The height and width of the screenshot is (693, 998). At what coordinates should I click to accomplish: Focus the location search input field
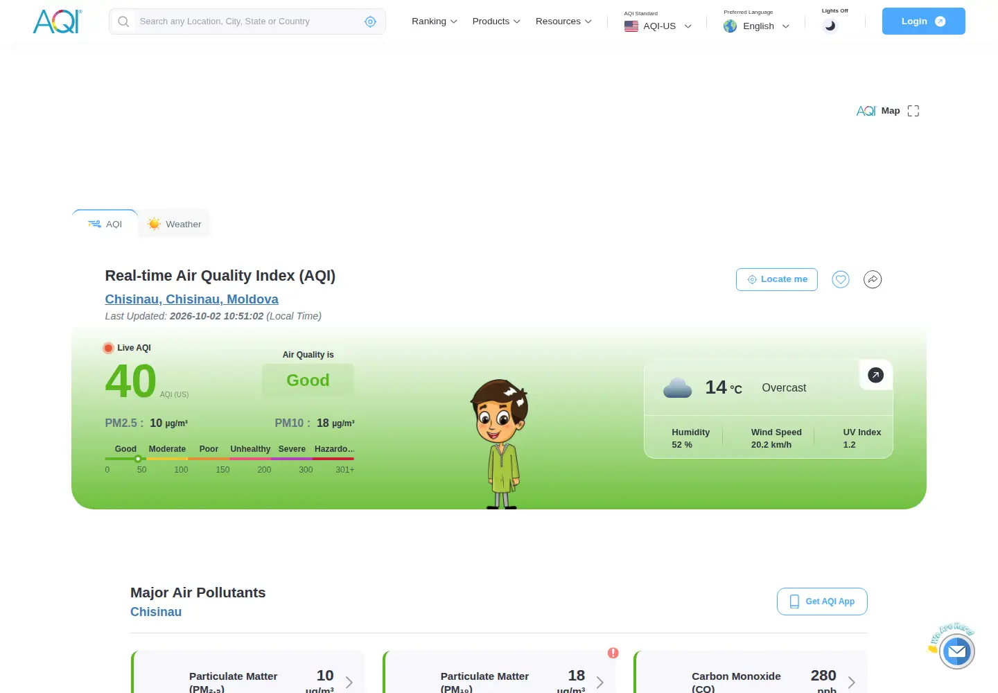(247, 21)
